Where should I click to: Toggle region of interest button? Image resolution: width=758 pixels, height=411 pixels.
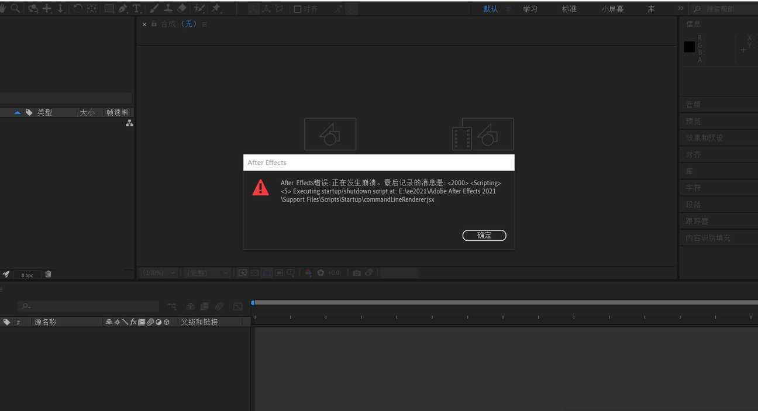tap(279, 273)
